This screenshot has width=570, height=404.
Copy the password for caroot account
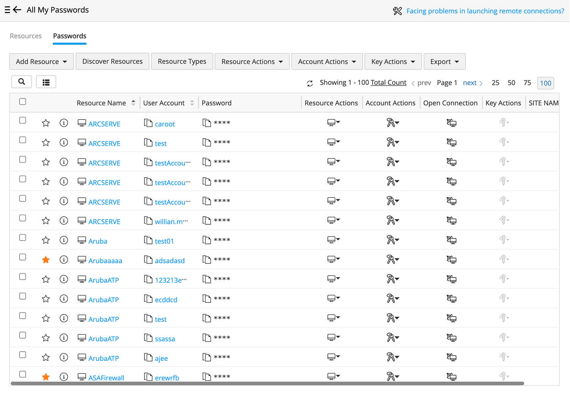point(207,123)
